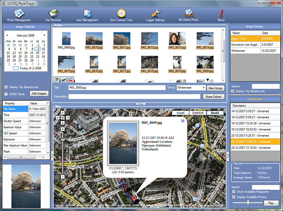Click the Add Images button
Screen dimensions: 283x211
coord(39,93)
